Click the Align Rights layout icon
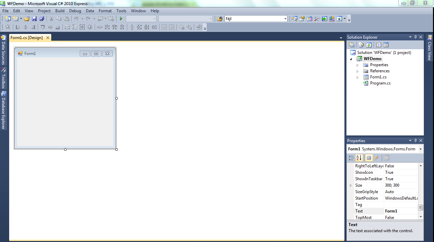Viewport: 434px width, 242px height. [33, 27]
